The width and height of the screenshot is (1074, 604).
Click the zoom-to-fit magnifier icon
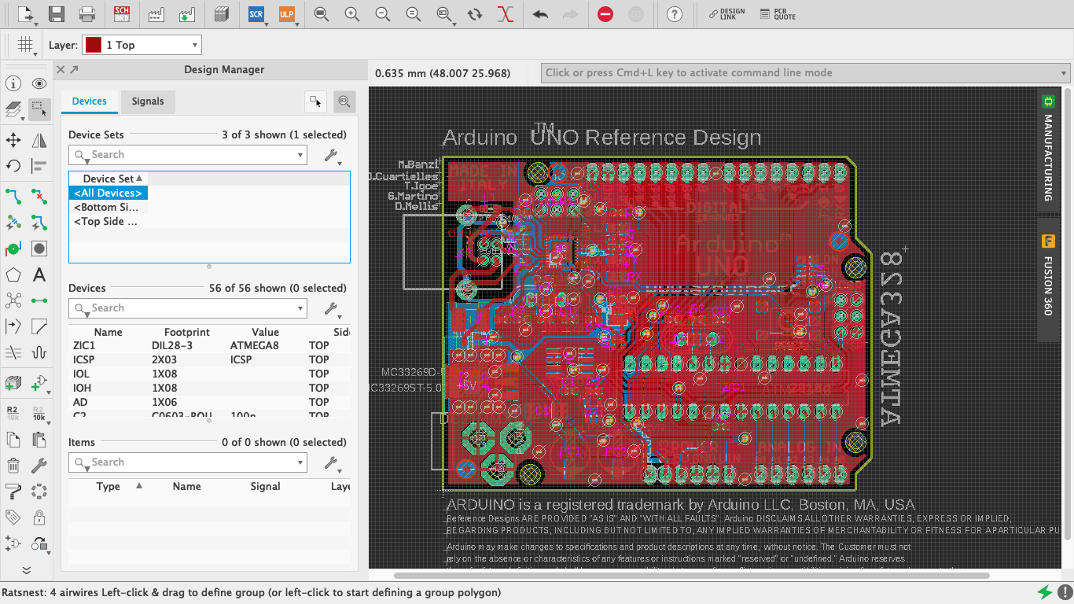(x=321, y=14)
